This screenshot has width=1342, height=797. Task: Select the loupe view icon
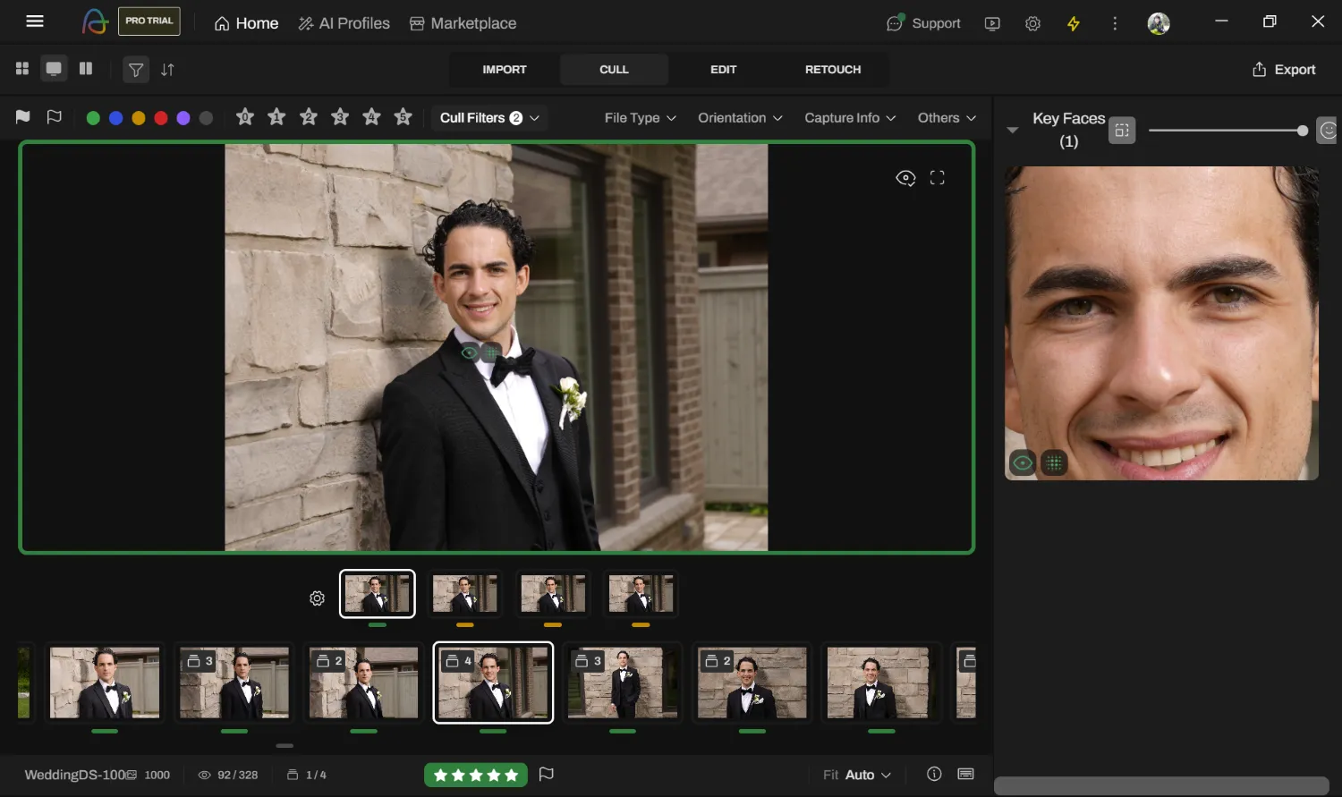pyautogui.click(x=54, y=68)
